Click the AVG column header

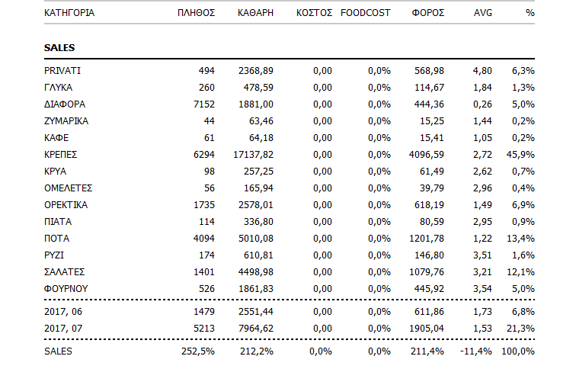point(483,14)
